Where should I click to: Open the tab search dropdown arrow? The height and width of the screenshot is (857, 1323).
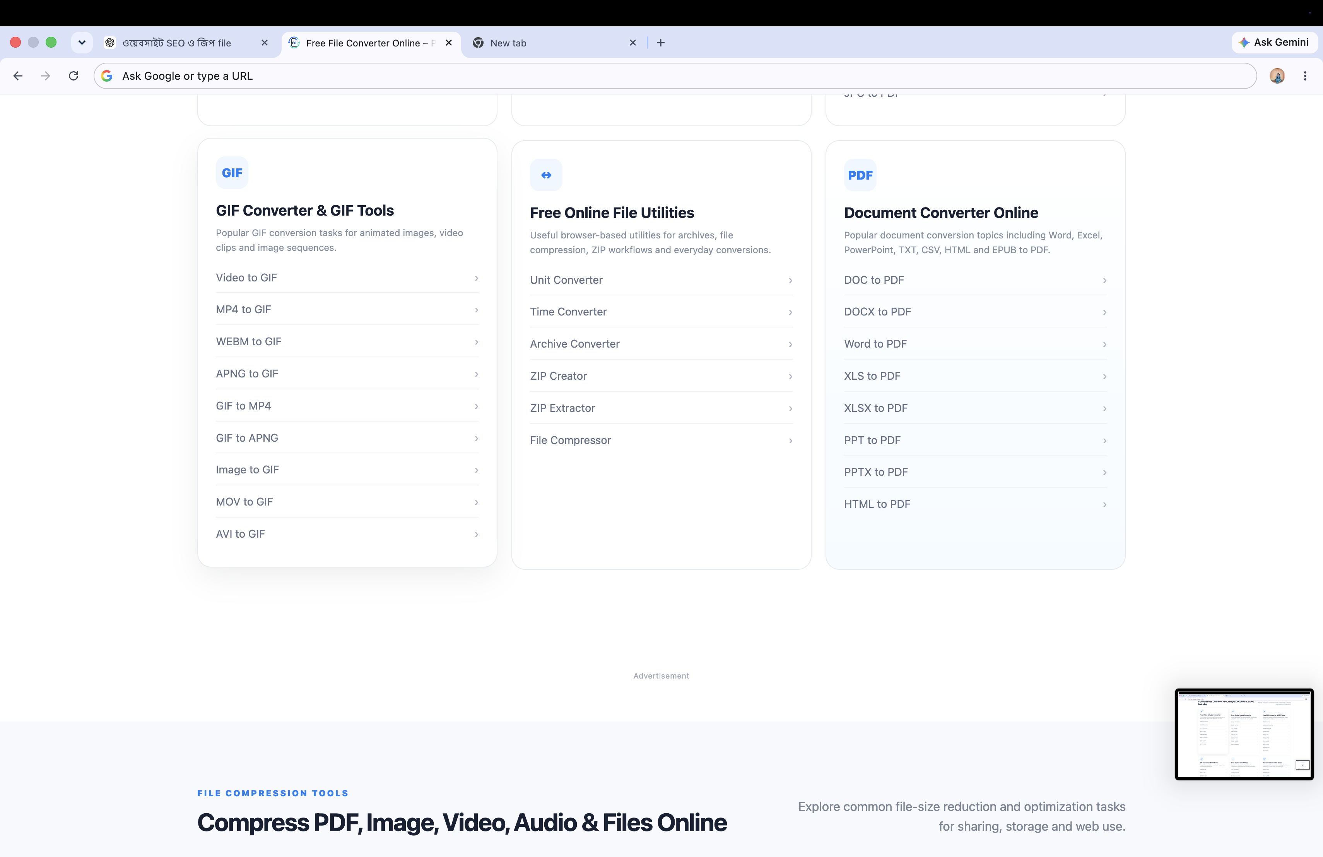coord(82,43)
